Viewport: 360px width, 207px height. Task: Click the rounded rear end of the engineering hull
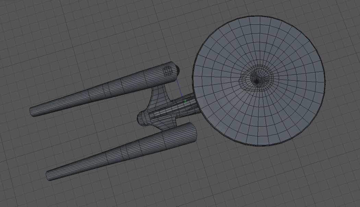[143, 118]
